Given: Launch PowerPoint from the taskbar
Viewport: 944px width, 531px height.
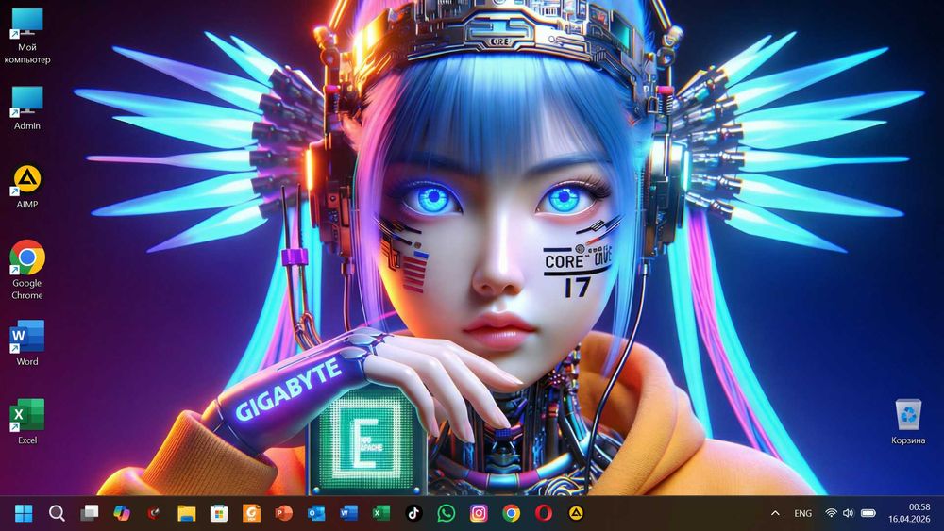Looking at the screenshot, I should (283, 513).
